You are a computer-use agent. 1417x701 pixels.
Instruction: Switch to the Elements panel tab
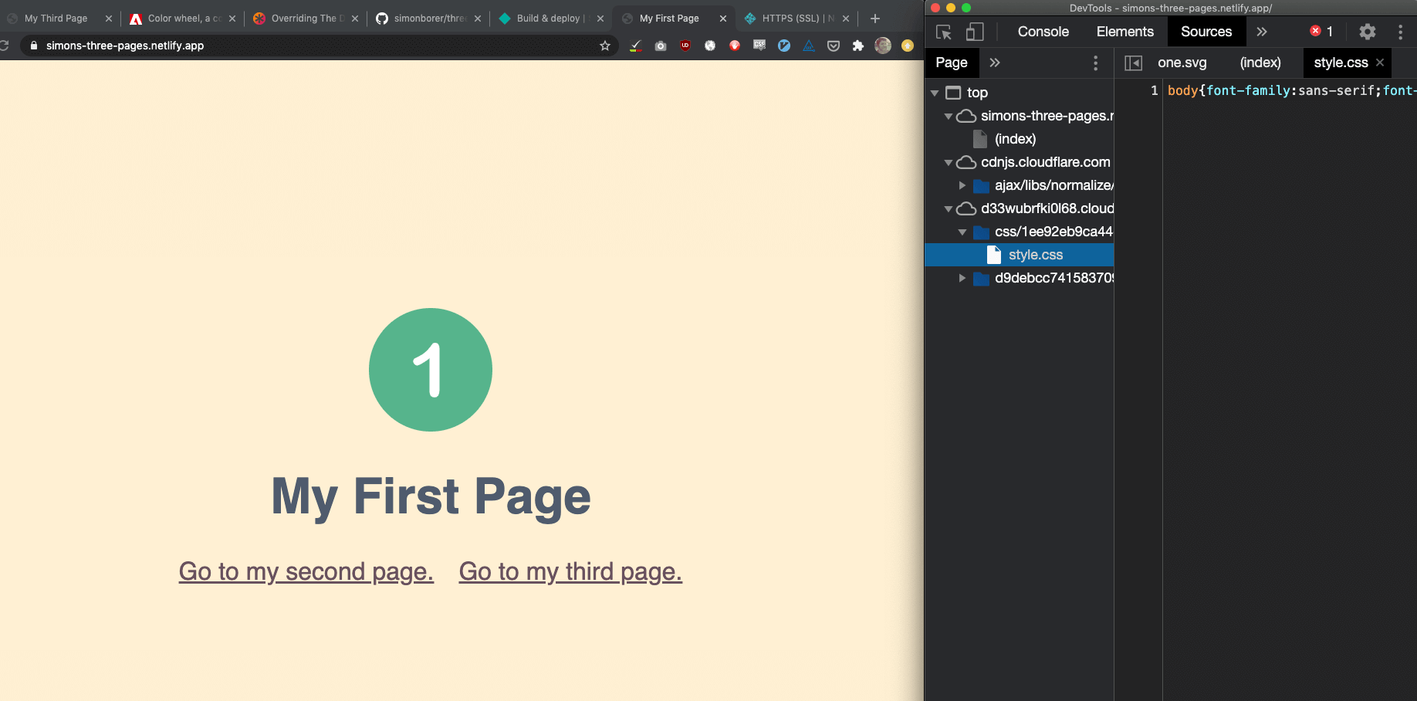coord(1124,32)
